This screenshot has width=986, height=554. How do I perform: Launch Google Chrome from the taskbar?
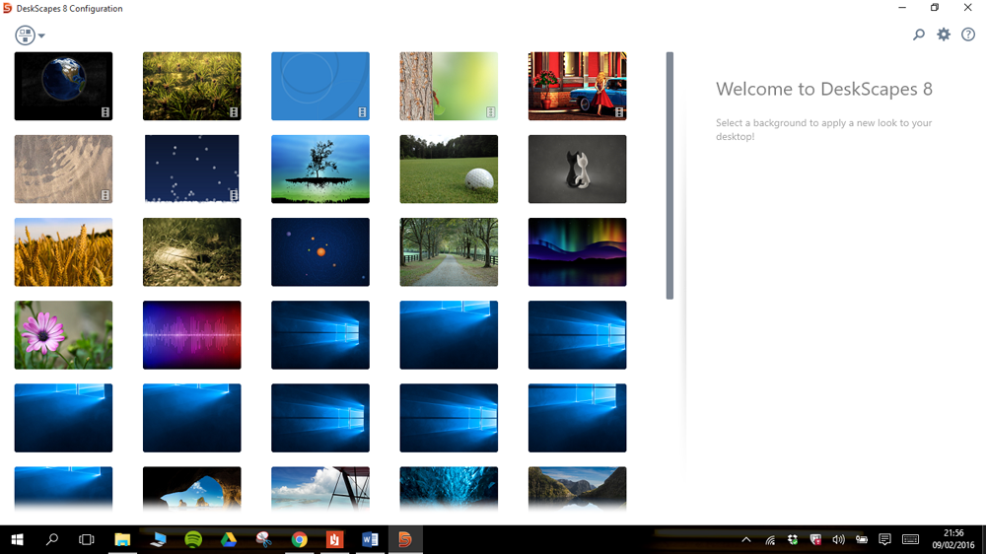(x=300, y=539)
